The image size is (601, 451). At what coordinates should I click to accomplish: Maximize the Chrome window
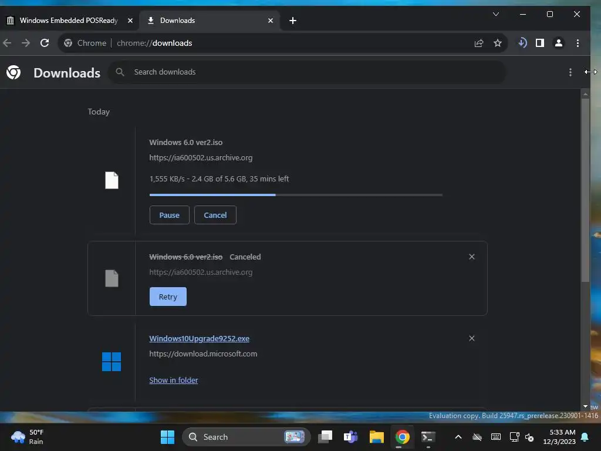pos(549,14)
